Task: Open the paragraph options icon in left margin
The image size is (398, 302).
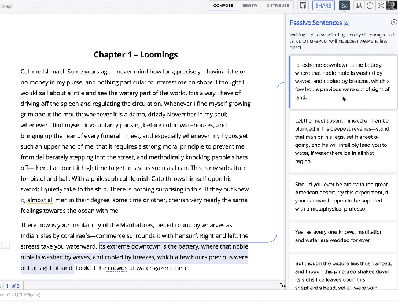Action: [6, 246]
